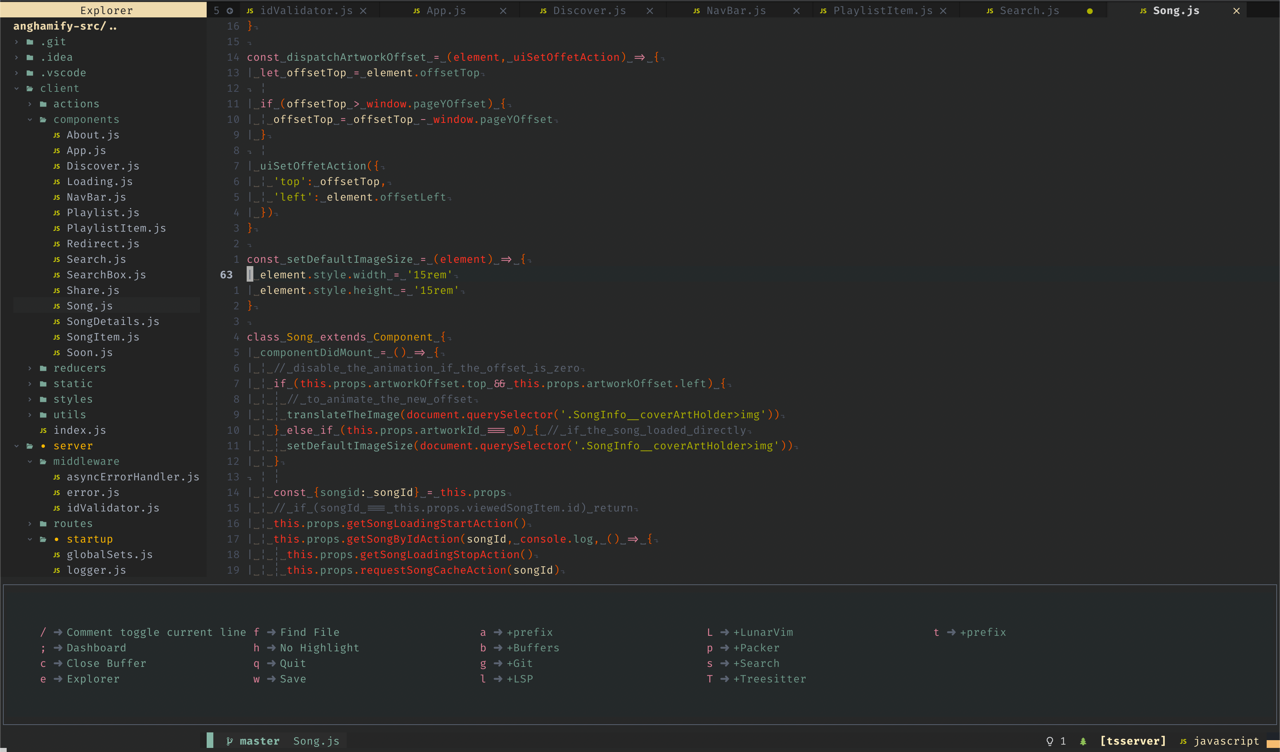Image resolution: width=1280 pixels, height=752 pixels.
Task: Open SongDetails.js from the explorer
Action: click(113, 322)
